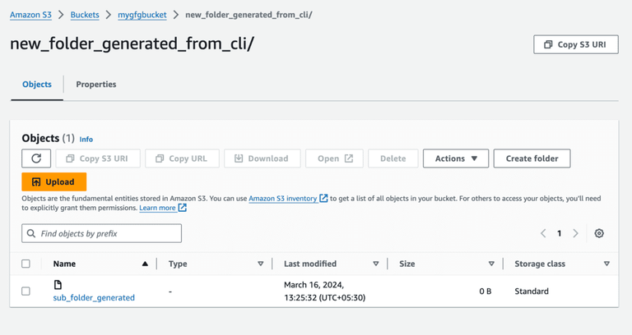Click the Copy S3 URI button at top right
The image size is (632, 335).
point(575,44)
